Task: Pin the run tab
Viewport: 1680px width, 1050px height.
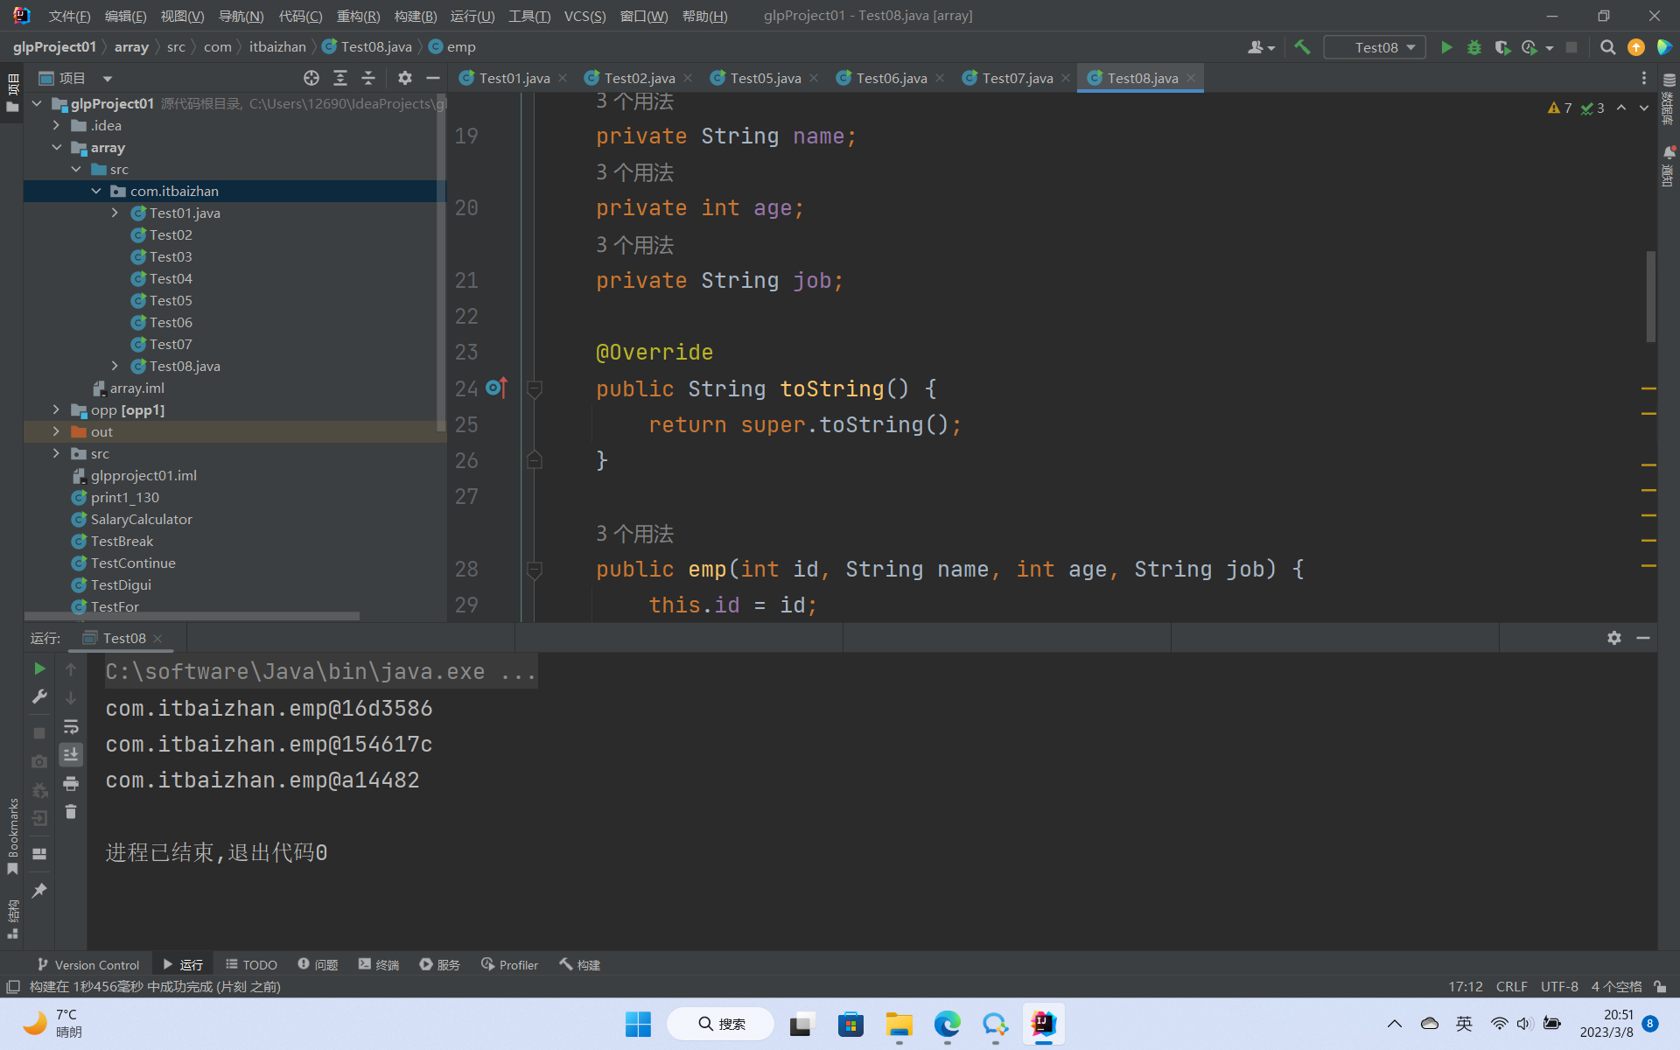Action: click(x=39, y=891)
